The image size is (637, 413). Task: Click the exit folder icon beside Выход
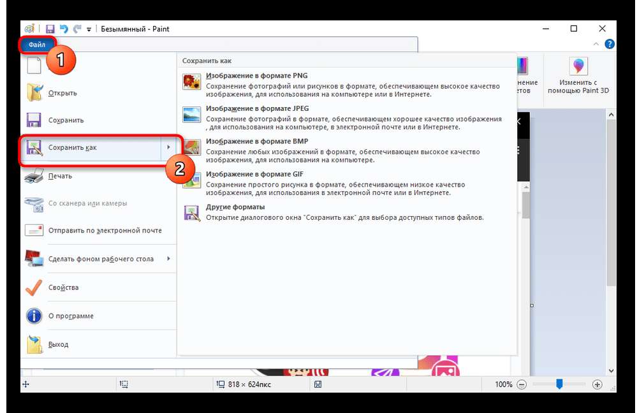point(34,344)
